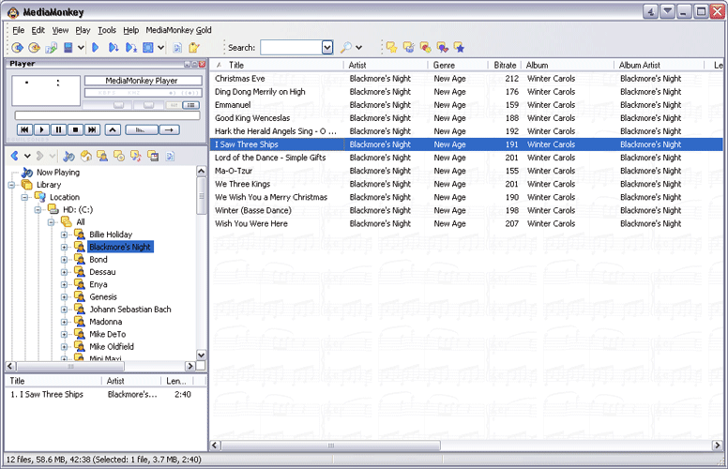Click the calendar Year tree toolbar icon
728x469 pixels.
[x=153, y=156]
